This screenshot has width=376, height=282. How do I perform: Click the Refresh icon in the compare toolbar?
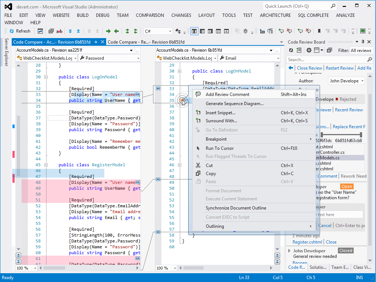[x=11, y=31]
